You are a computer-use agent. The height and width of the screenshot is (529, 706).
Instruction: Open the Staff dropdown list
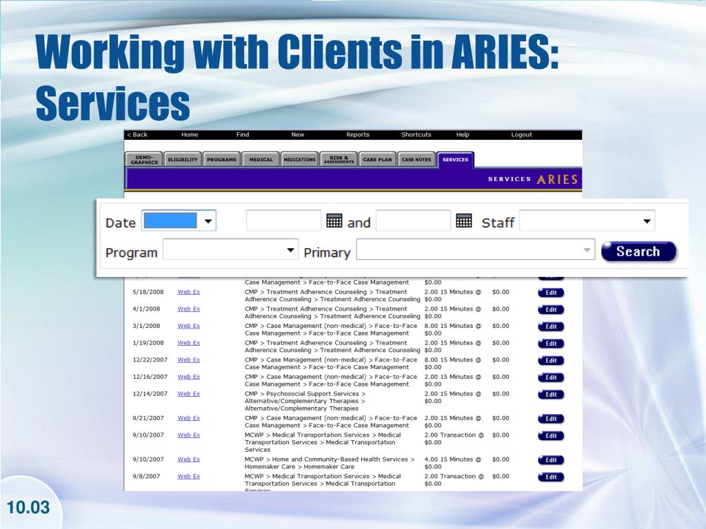coord(587,221)
